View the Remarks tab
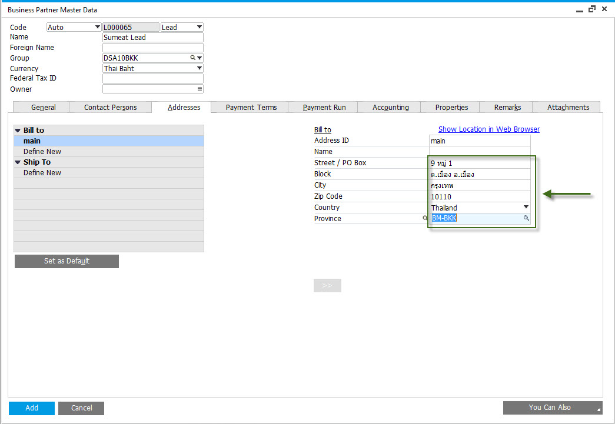Viewport: 615px width, 424px height. 506,108
